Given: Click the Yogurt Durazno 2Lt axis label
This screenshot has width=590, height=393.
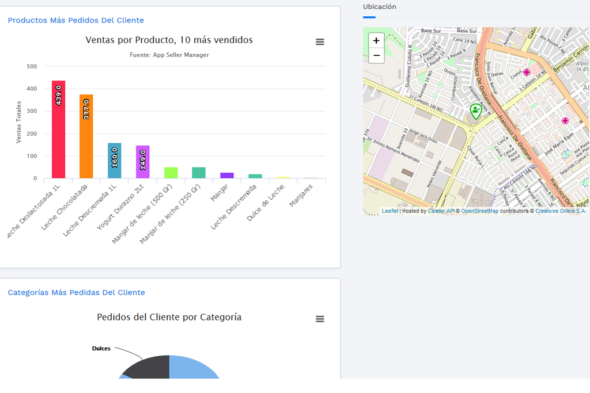Looking at the screenshot, I should [x=120, y=207].
